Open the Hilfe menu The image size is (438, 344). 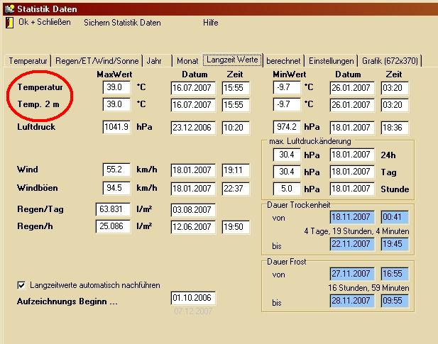(210, 23)
